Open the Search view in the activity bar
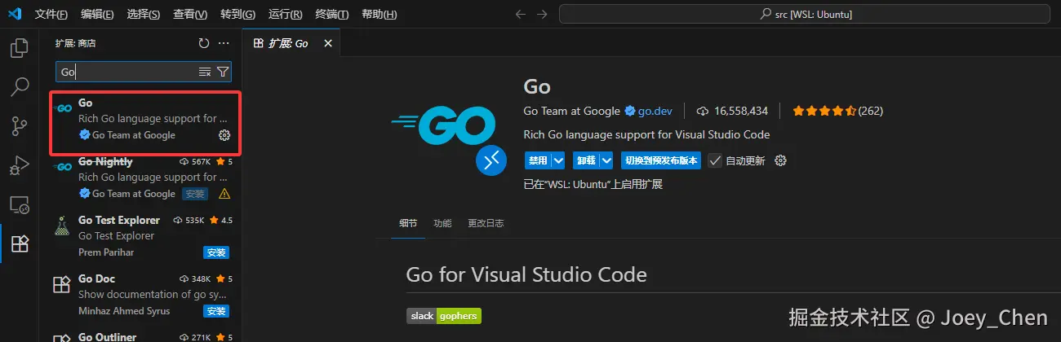This screenshot has height=342, width=1061. [x=19, y=87]
